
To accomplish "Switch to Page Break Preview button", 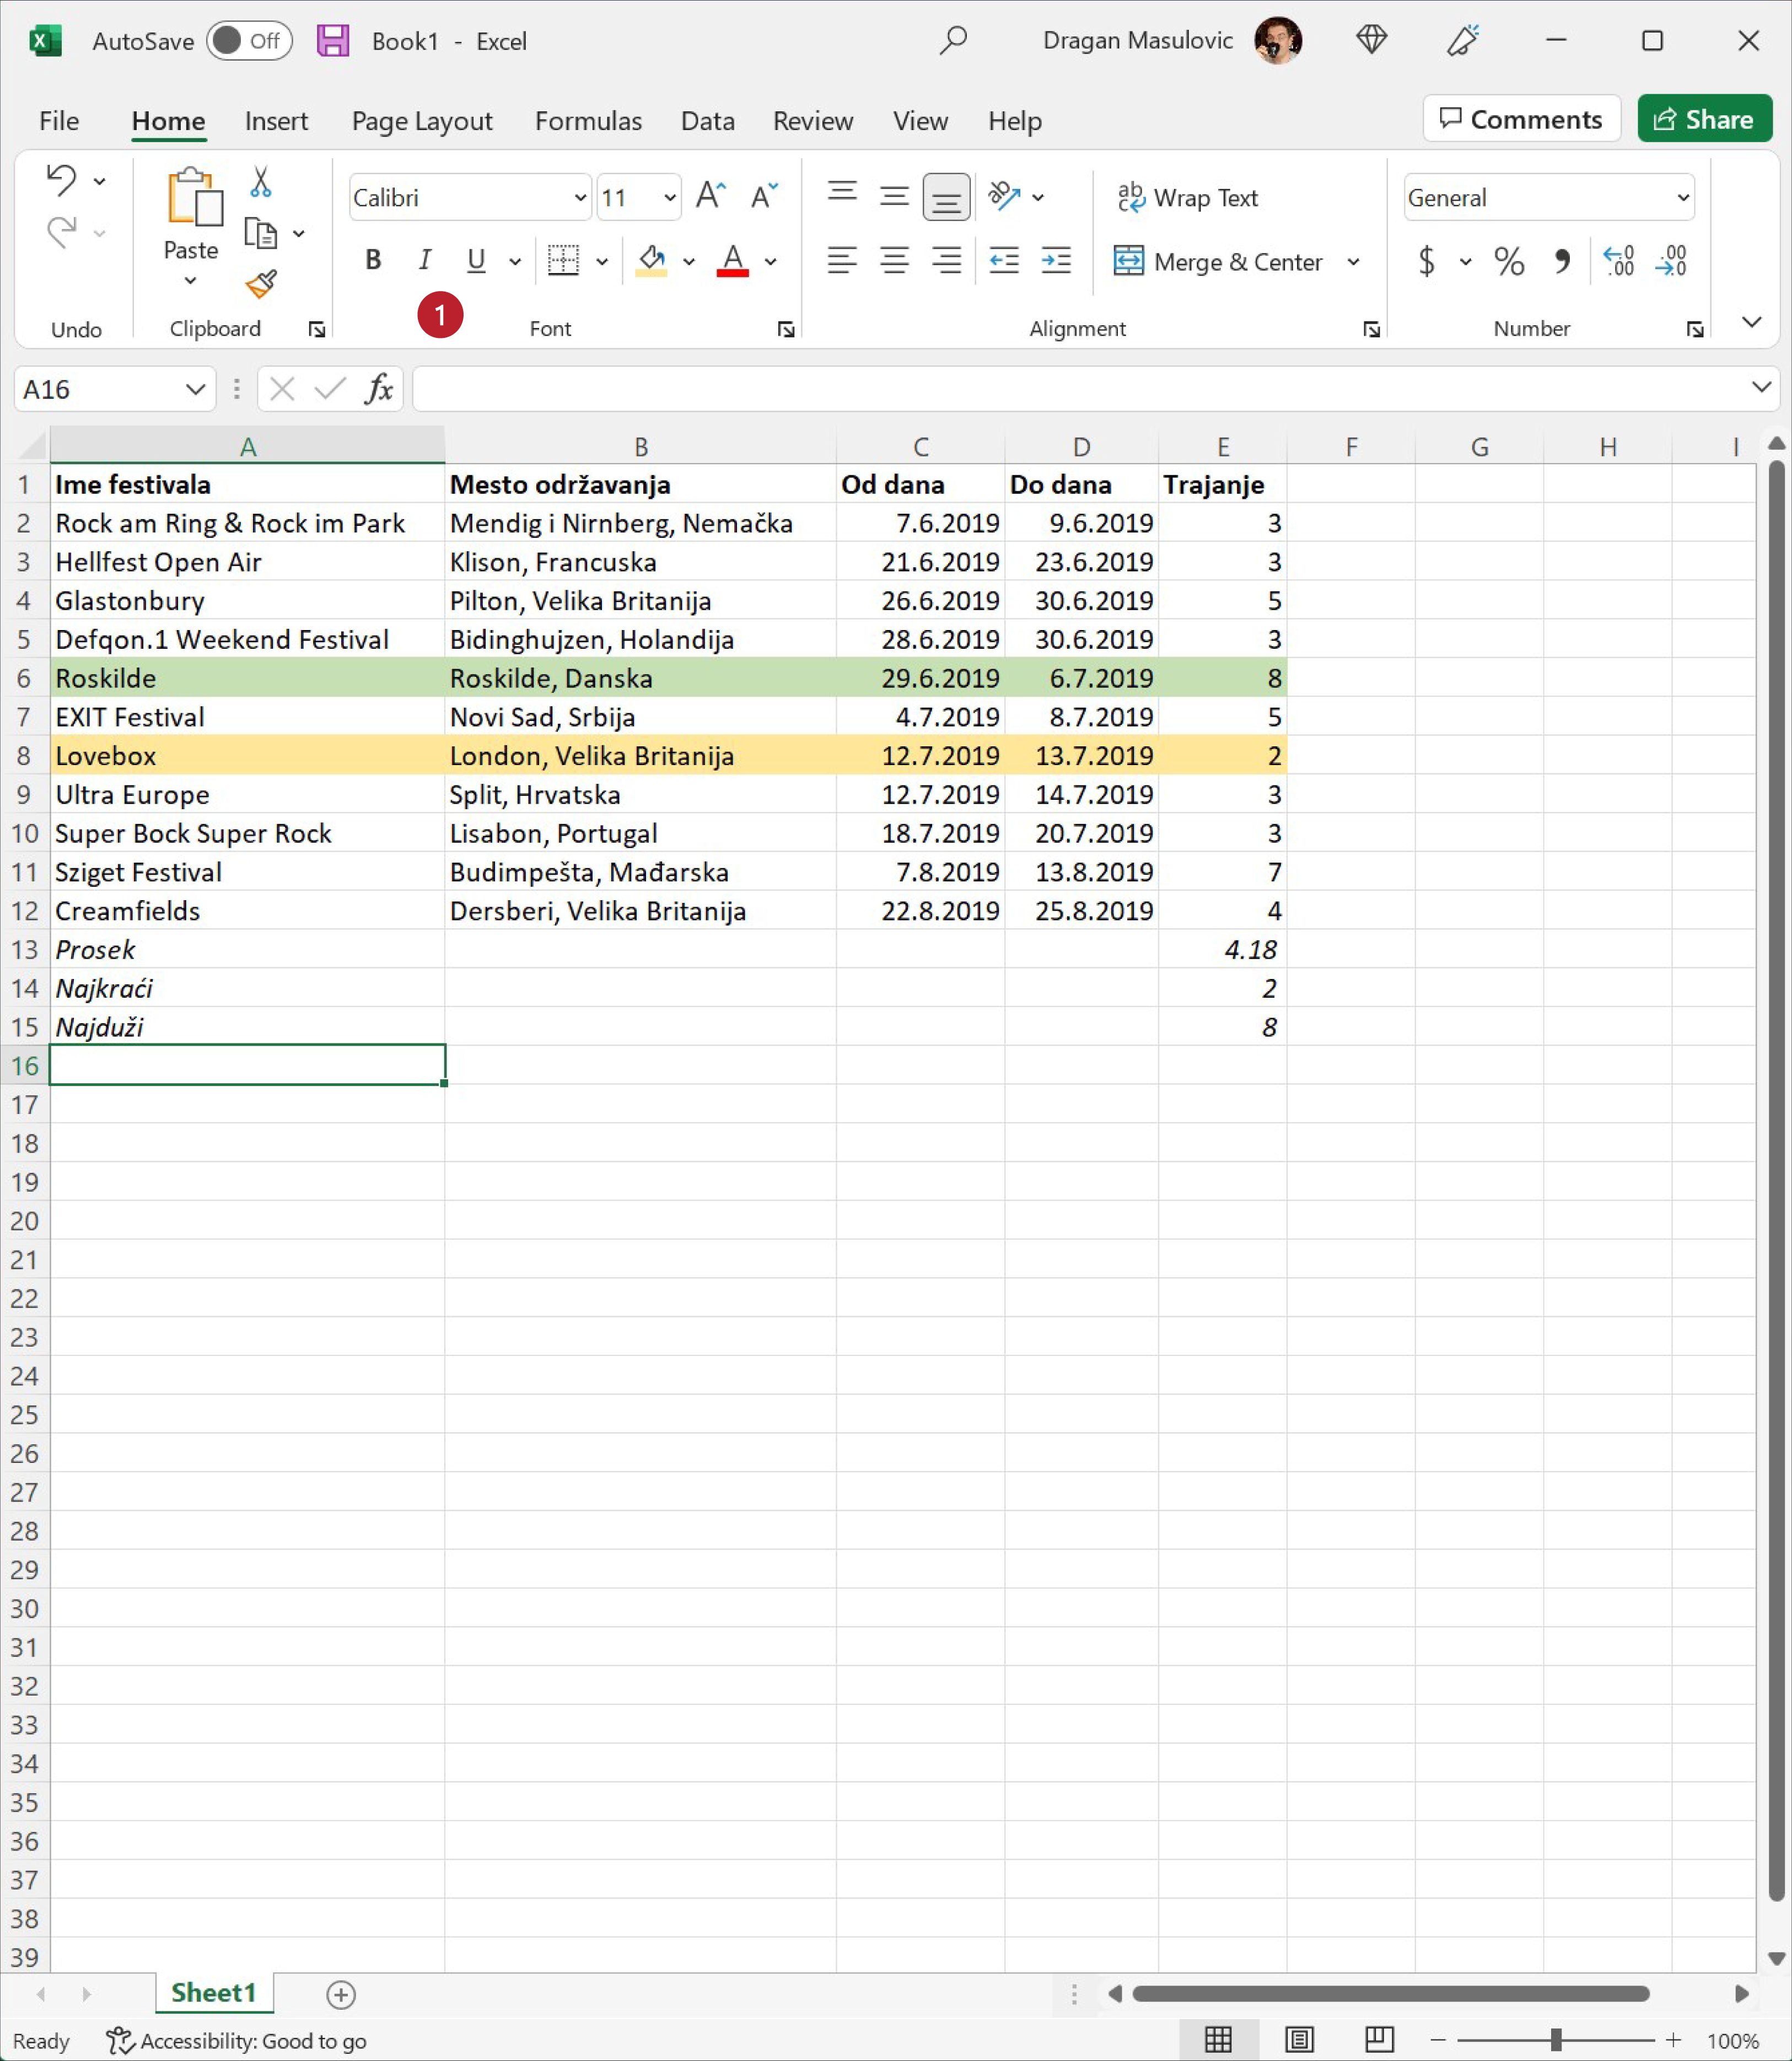I will click(x=1379, y=2040).
